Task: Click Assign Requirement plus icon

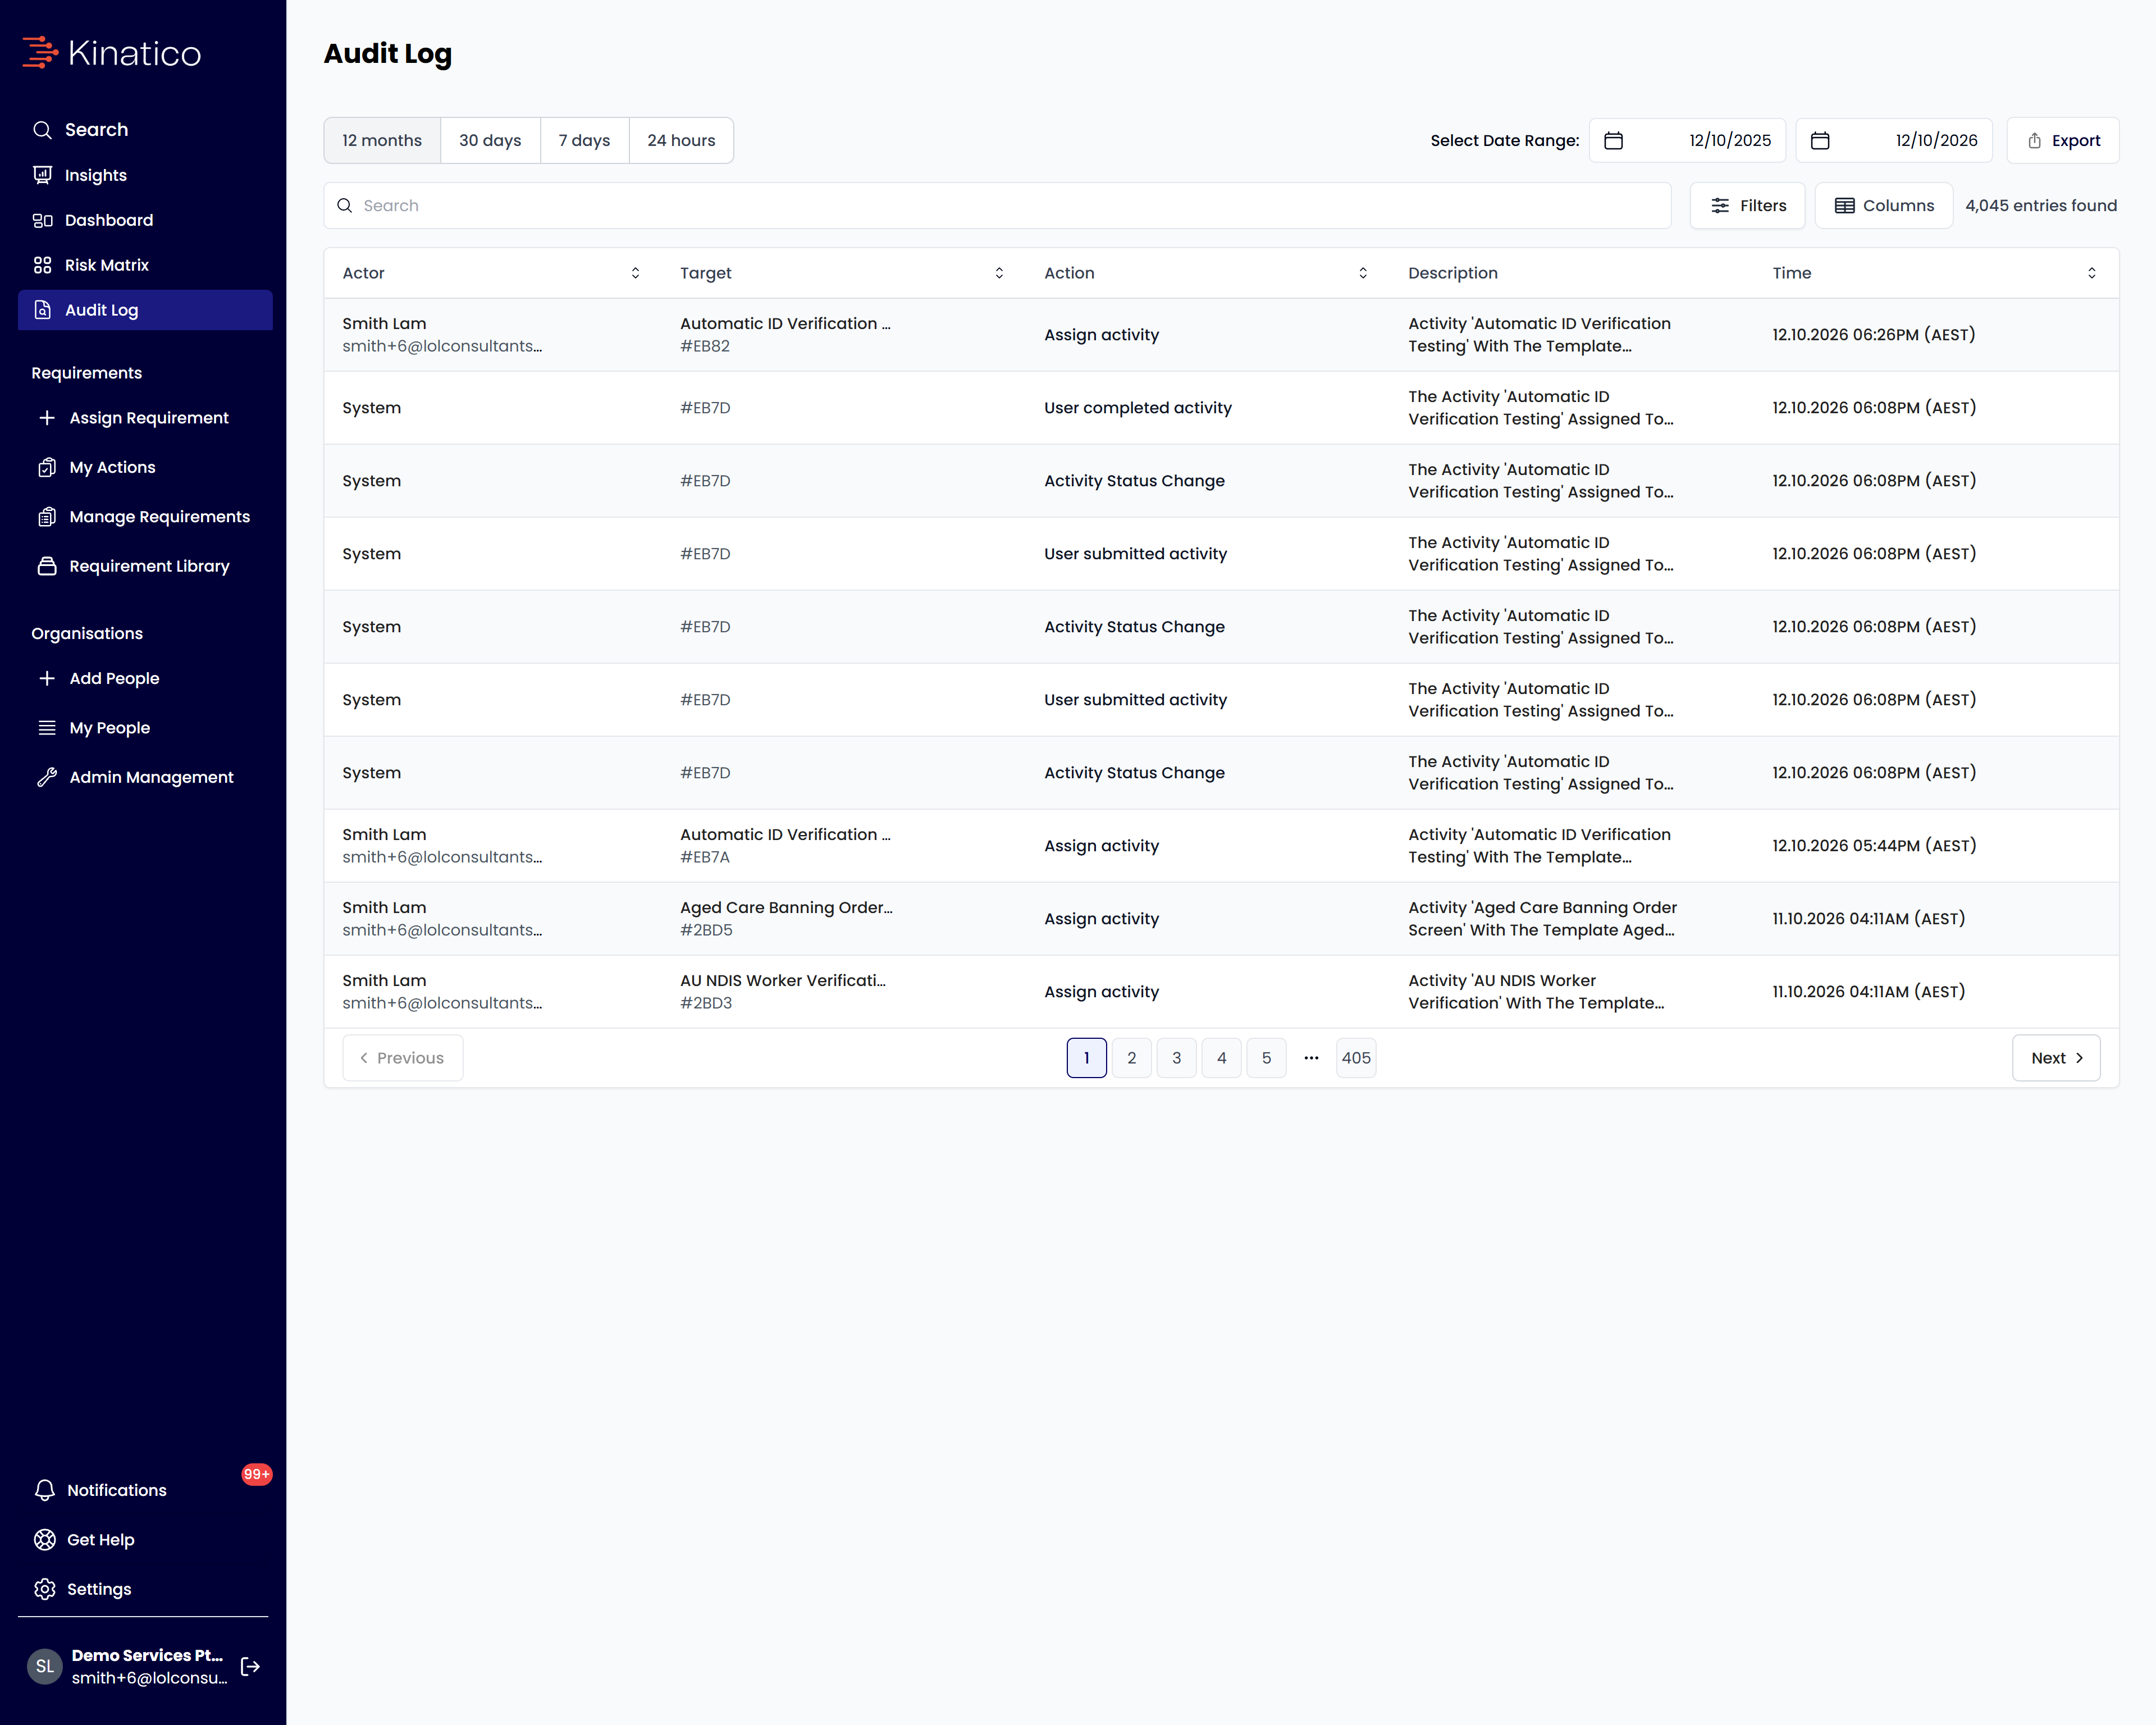Action: click(47, 418)
